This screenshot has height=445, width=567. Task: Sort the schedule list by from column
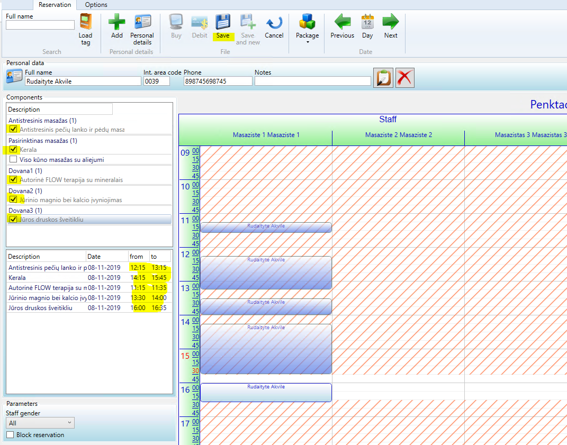139,256
